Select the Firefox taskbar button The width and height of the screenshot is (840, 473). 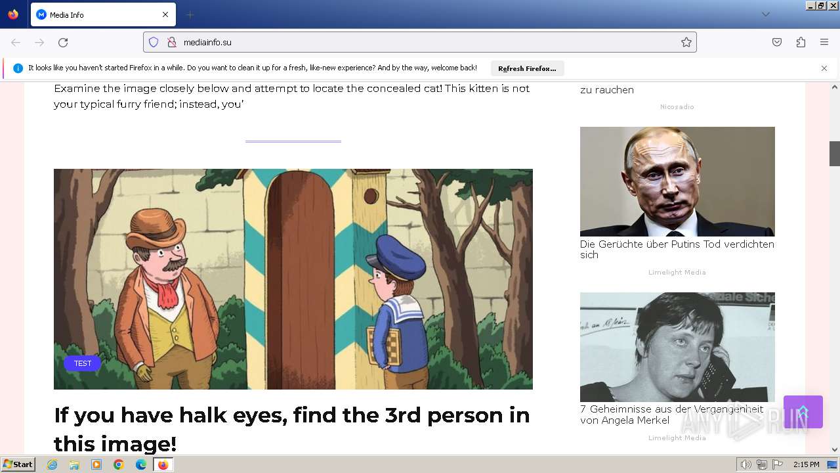point(163,464)
